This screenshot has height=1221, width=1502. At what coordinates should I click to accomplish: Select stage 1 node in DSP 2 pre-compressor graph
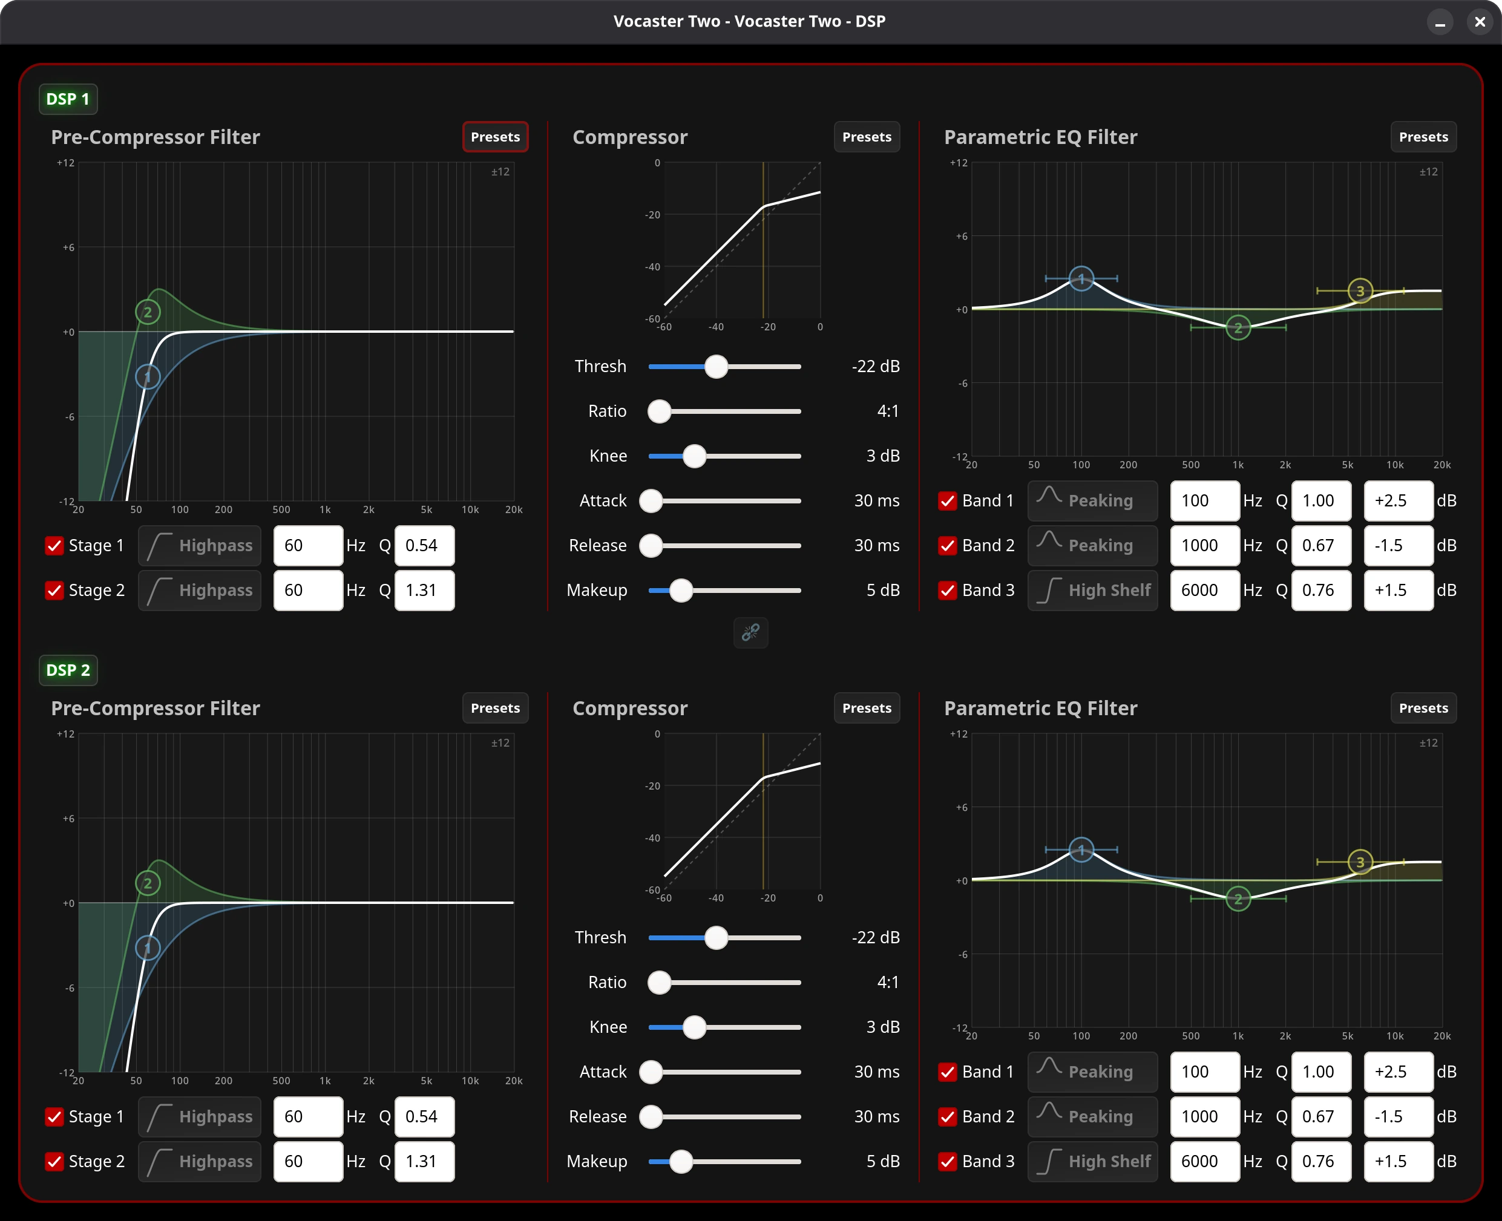point(148,948)
